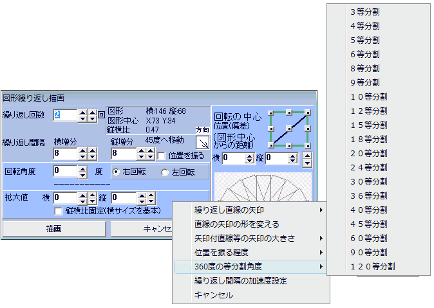Click the top-left handle of rotation center box
434x308 pixels.
tap(272, 112)
